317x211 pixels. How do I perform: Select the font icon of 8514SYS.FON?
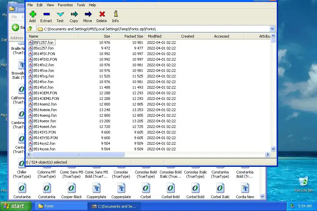coord(30,132)
